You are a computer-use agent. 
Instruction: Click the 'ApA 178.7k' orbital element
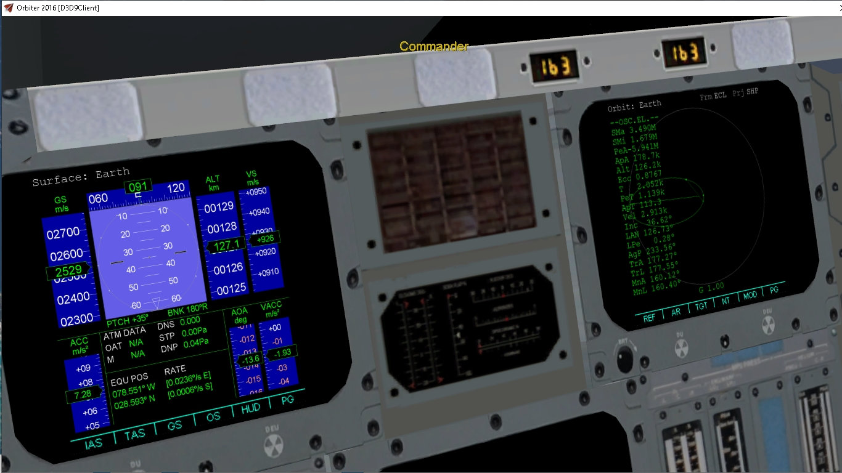point(637,159)
